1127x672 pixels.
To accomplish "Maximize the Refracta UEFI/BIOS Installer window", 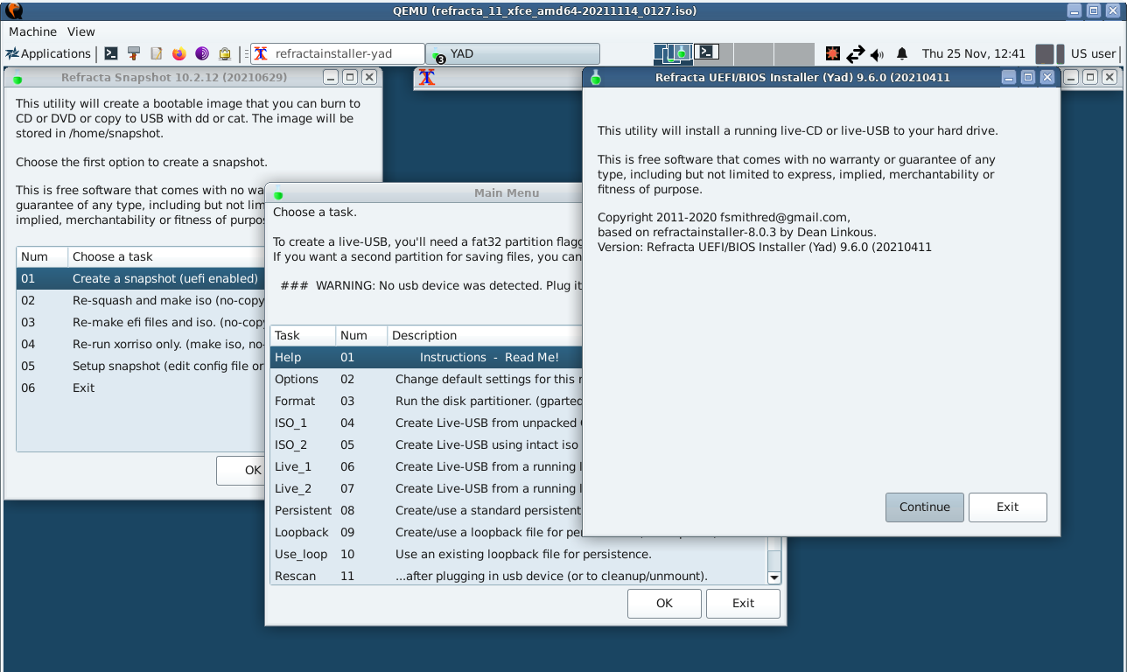I will [1028, 77].
